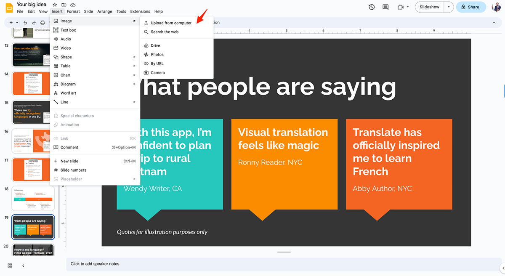Image resolution: width=505 pixels, height=276 pixels.
Task: Select By URL image option
Action: tap(157, 64)
